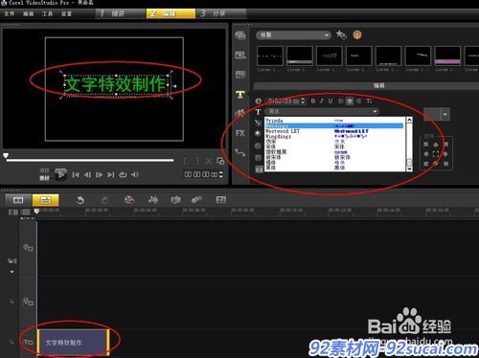This screenshot has width=479, height=358.
Task: Open the 标题 gallery category dropdown
Action: pyautogui.click(x=293, y=34)
